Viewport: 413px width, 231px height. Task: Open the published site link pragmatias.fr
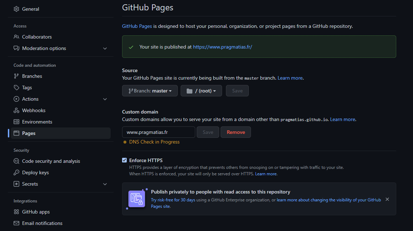[223, 47]
